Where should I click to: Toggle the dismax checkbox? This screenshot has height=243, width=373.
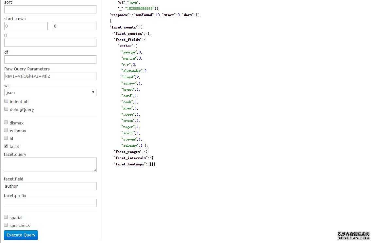tap(6, 122)
